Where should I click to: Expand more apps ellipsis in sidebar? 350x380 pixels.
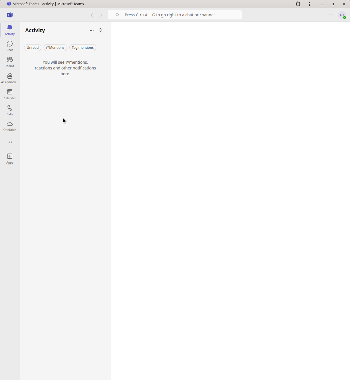click(10, 142)
